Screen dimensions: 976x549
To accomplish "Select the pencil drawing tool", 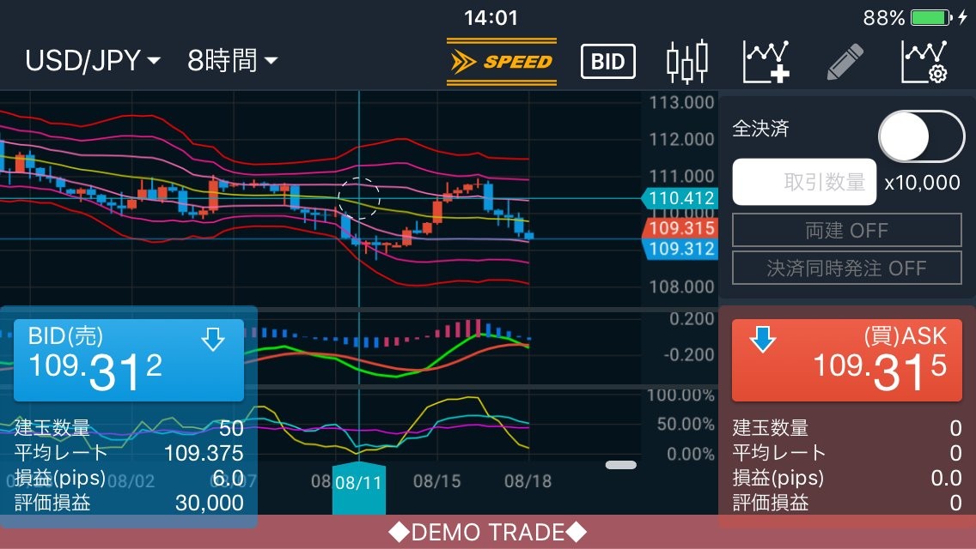I will tap(845, 62).
